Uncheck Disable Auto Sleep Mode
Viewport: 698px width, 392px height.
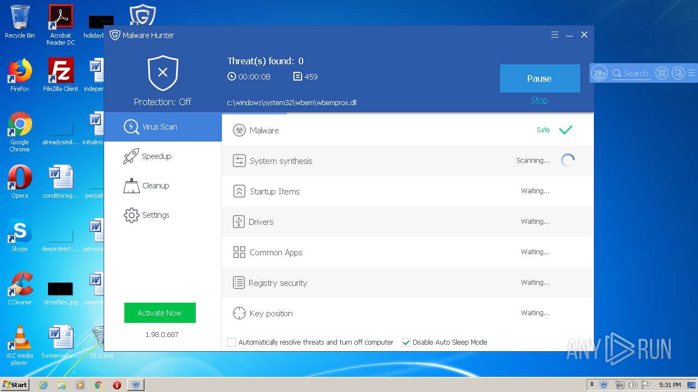pyautogui.click(x=406, y=342)
